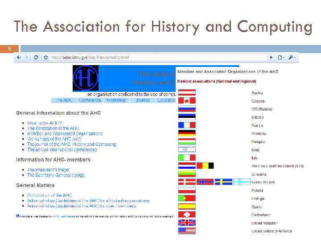Click the CIS (Russia) label
The height and width of the screenshot is (241, 321).
tap(262, 109)
